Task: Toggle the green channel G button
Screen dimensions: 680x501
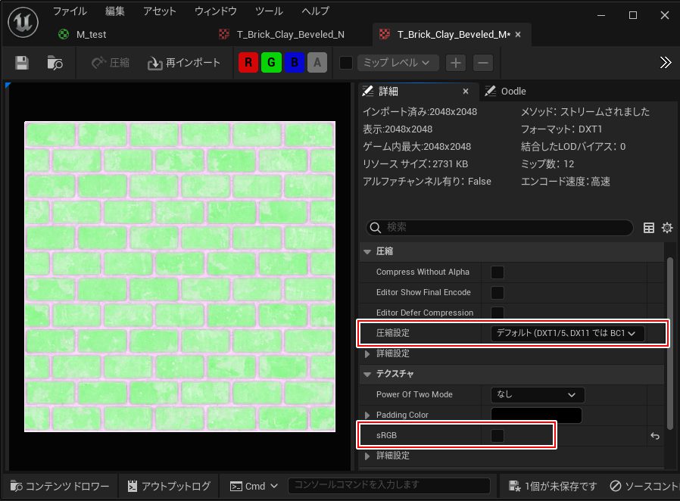Action: [x=271, y=63]
